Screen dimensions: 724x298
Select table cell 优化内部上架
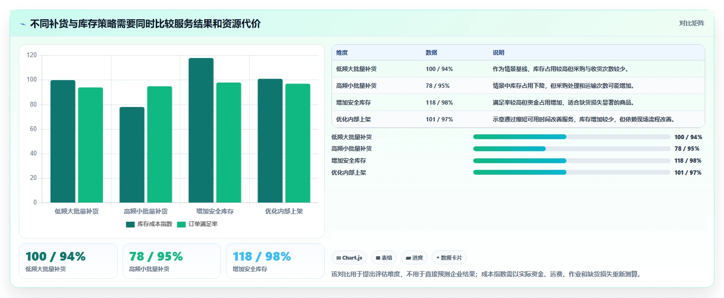pyautogui.click(x=354, y=119)
